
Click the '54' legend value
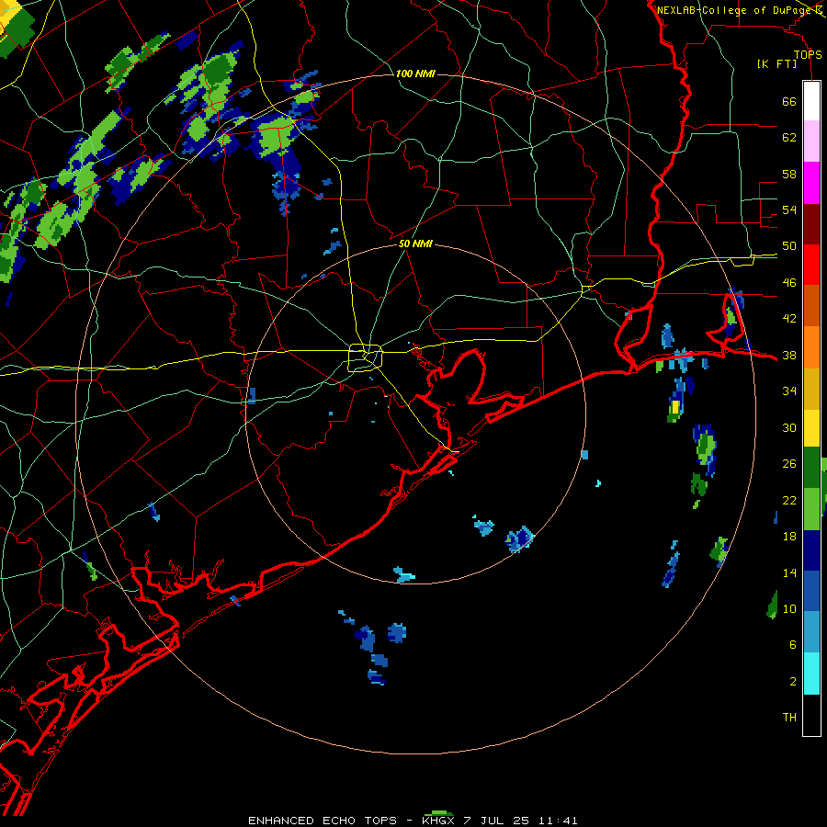(x=789, y=210)
